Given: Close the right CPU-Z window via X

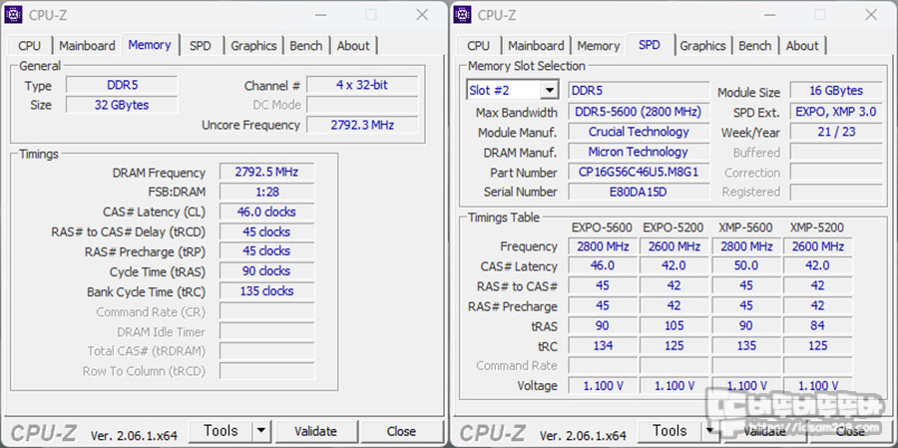Looking at the screenshot, I should click(871, 15).
